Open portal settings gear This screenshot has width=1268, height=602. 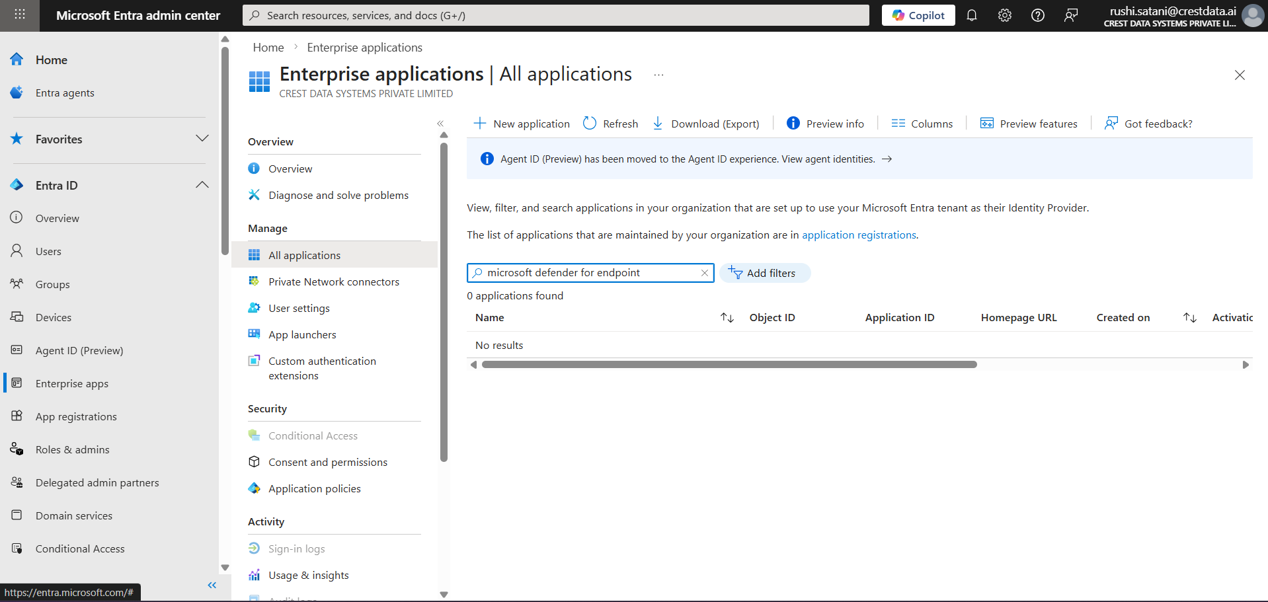pyautogui.click(x=1005, y=15)
